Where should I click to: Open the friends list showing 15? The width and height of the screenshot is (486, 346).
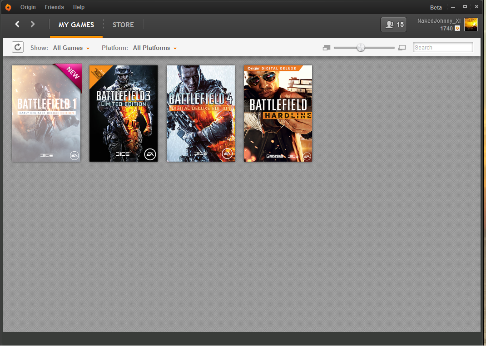click(x=394, y=25)
